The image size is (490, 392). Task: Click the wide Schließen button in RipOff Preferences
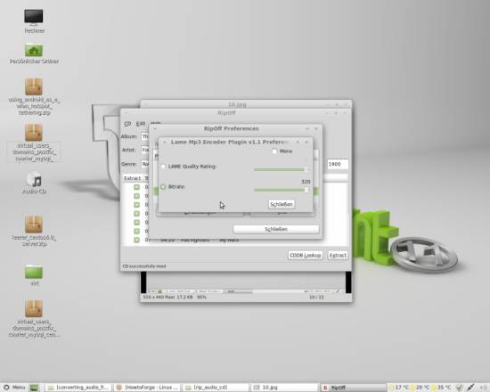coord(276,229)
